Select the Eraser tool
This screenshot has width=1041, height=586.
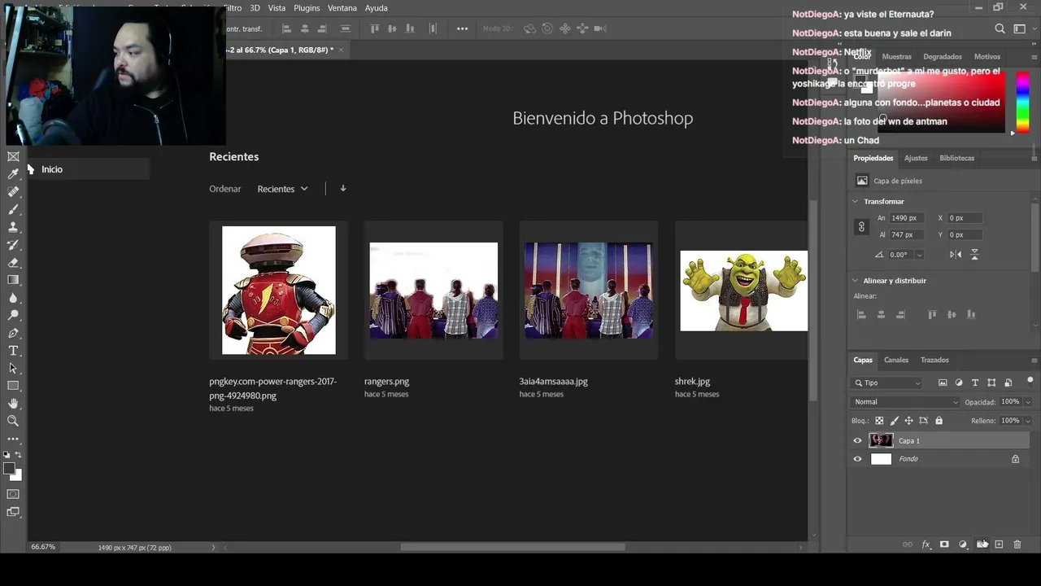click(x=13, y=263)
